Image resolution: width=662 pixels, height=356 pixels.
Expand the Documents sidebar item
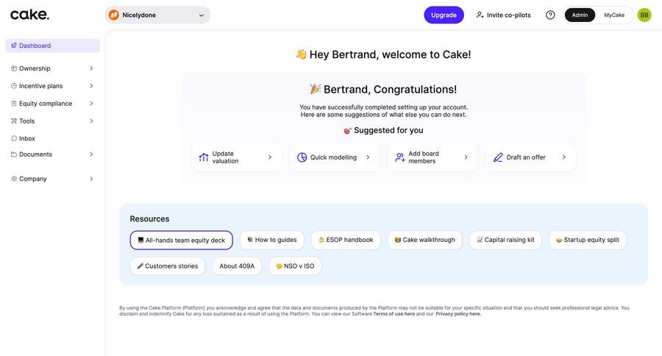[x=51, y=154]
